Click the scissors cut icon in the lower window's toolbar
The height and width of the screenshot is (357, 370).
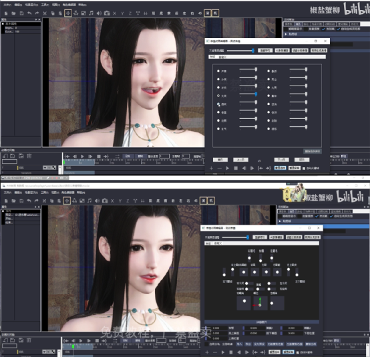click(x=44, y=201)
